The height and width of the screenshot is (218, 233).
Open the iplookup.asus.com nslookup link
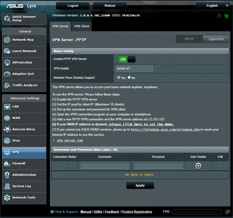[x=165, y=130]
